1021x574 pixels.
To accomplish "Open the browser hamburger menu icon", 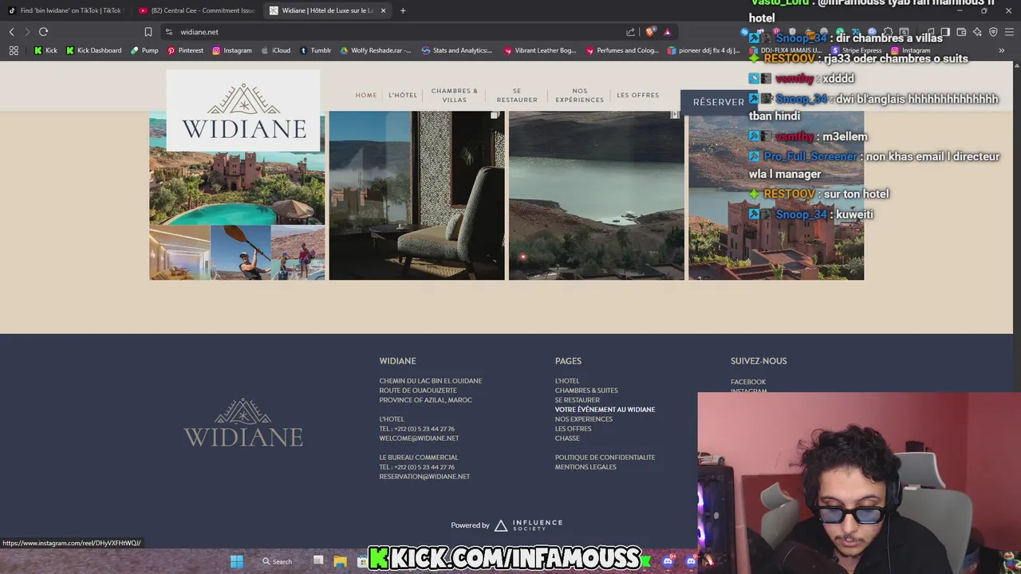I will (x=1009, y=32).
